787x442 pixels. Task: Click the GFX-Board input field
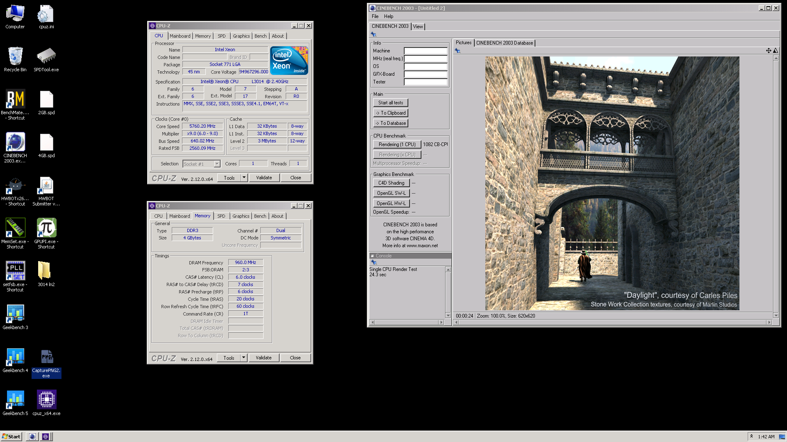pyautogui.click(x=425, y=74)
